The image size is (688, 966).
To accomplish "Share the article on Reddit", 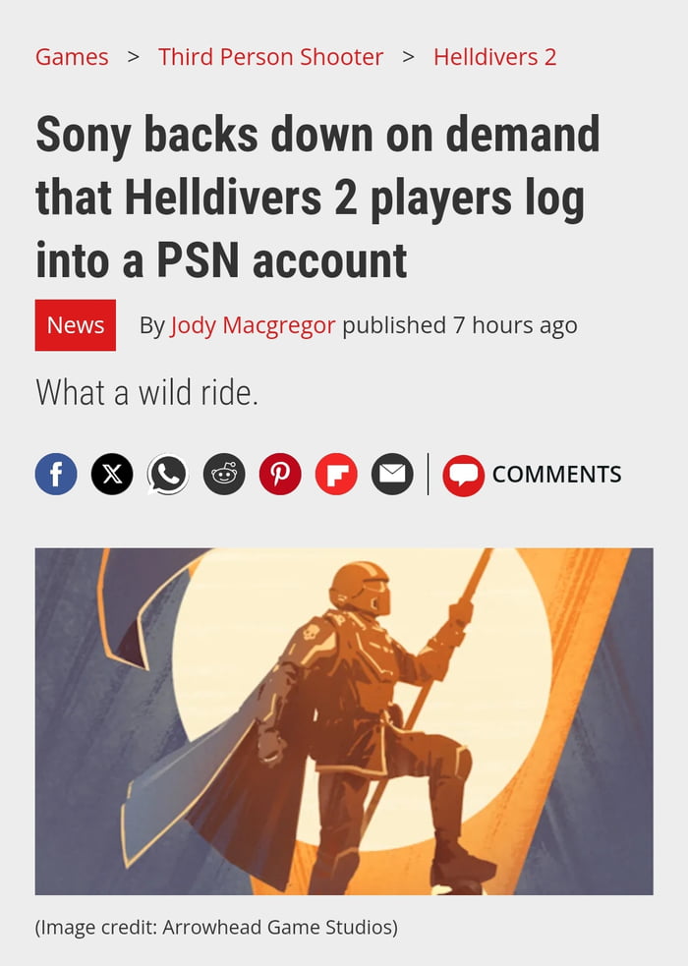I will pos(224,474).
